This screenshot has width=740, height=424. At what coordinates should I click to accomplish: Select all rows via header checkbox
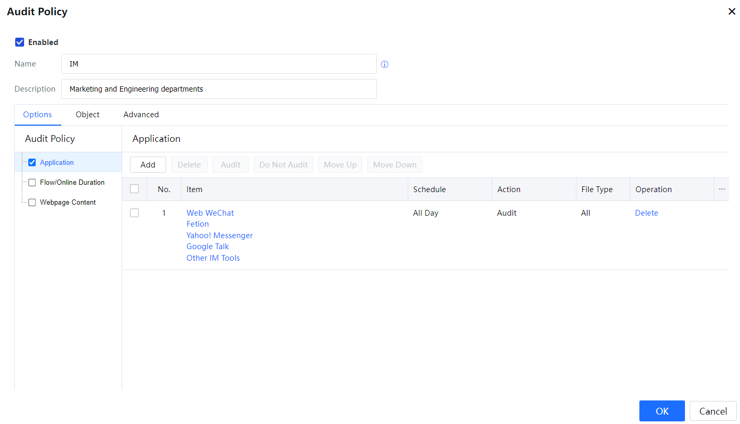(135, 189)
